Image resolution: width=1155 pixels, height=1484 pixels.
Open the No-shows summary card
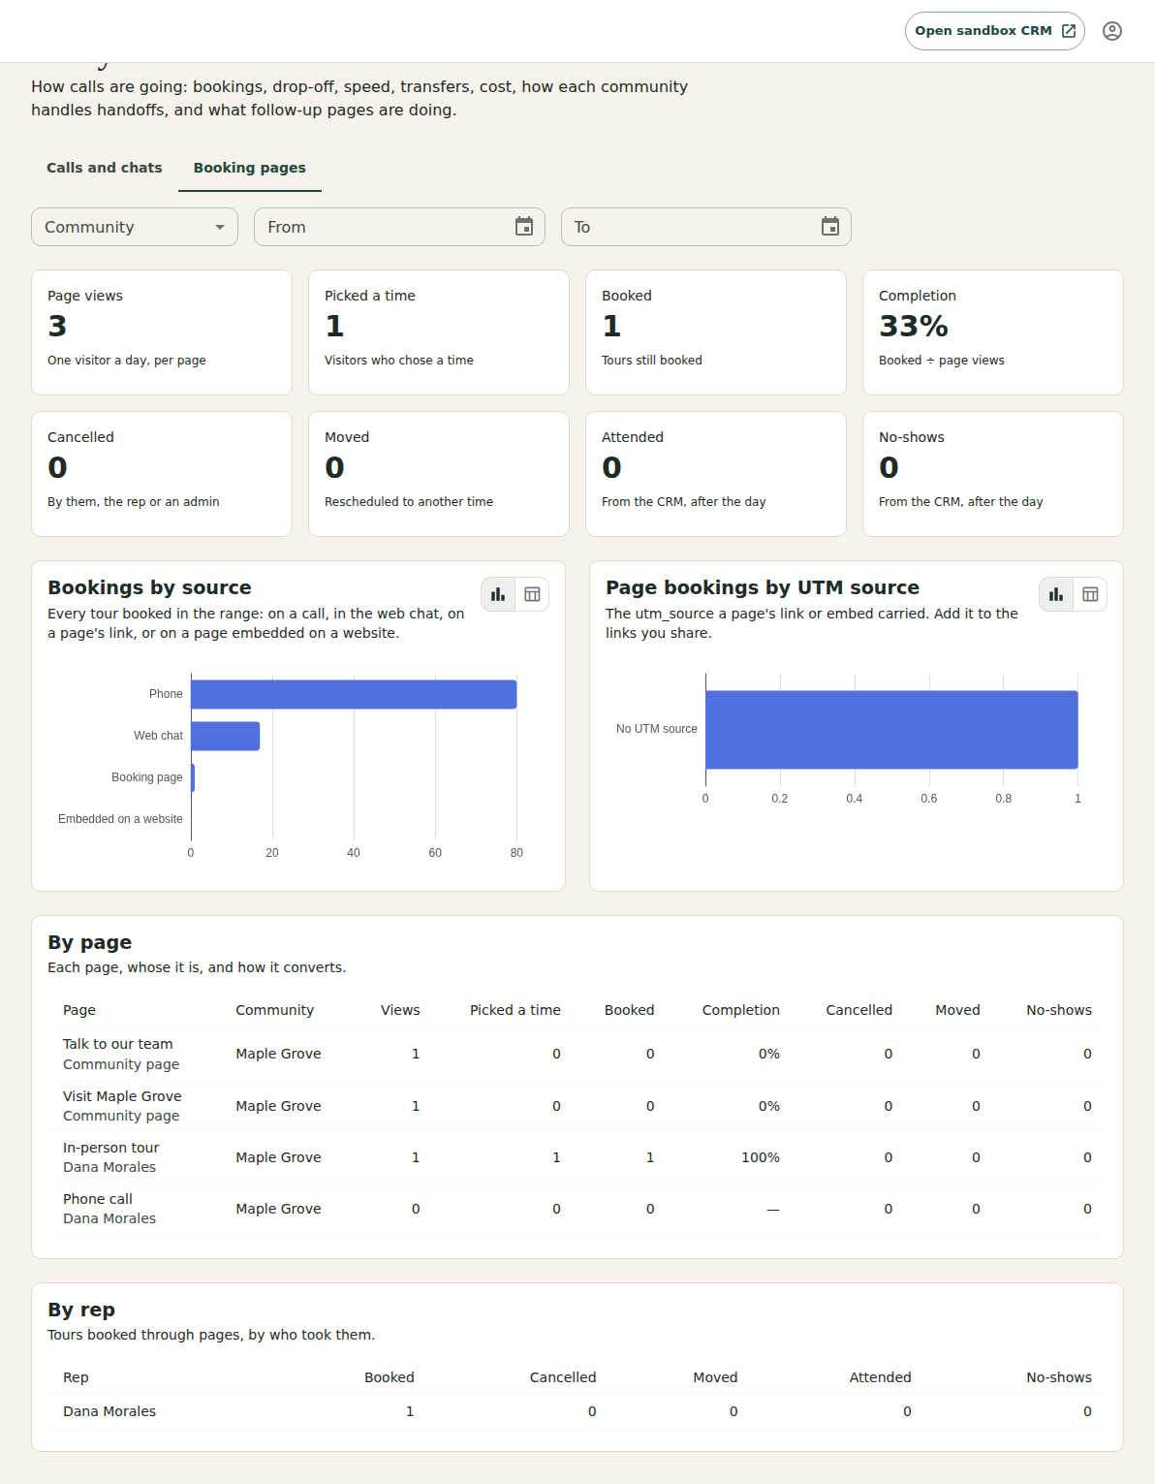pos(993,474)
